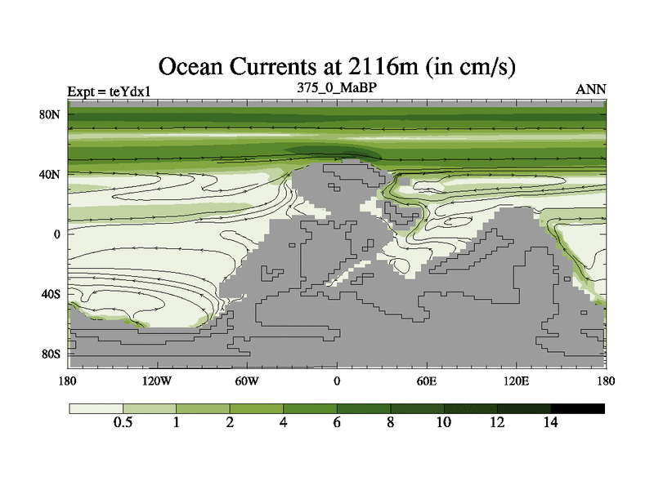Click the colorbar swatch between 8 and 10
This screenshot has height=490, width=654.
(417, 408)
